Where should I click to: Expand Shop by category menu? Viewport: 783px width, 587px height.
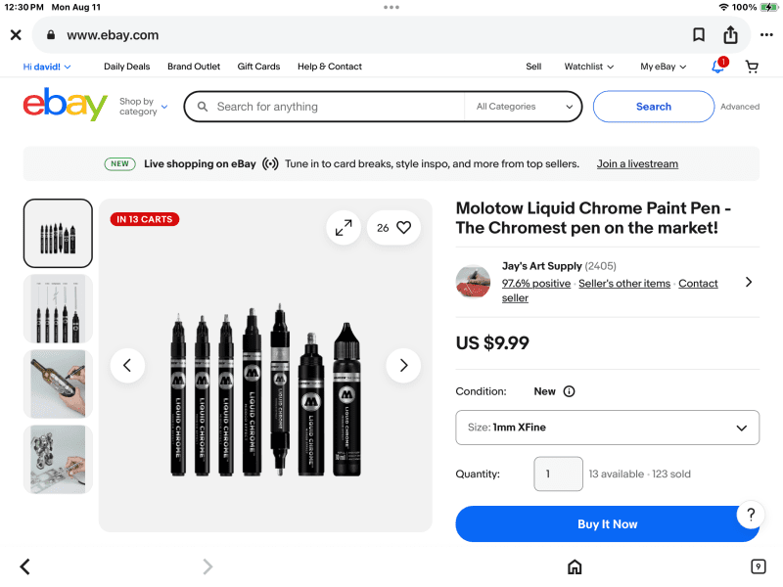pyautogui.click(x=143, y=107)
